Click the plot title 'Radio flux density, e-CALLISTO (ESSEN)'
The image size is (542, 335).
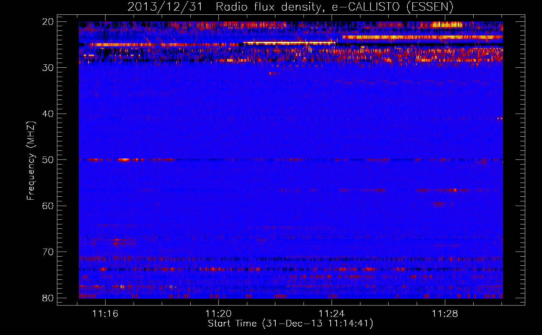[334, 7]
